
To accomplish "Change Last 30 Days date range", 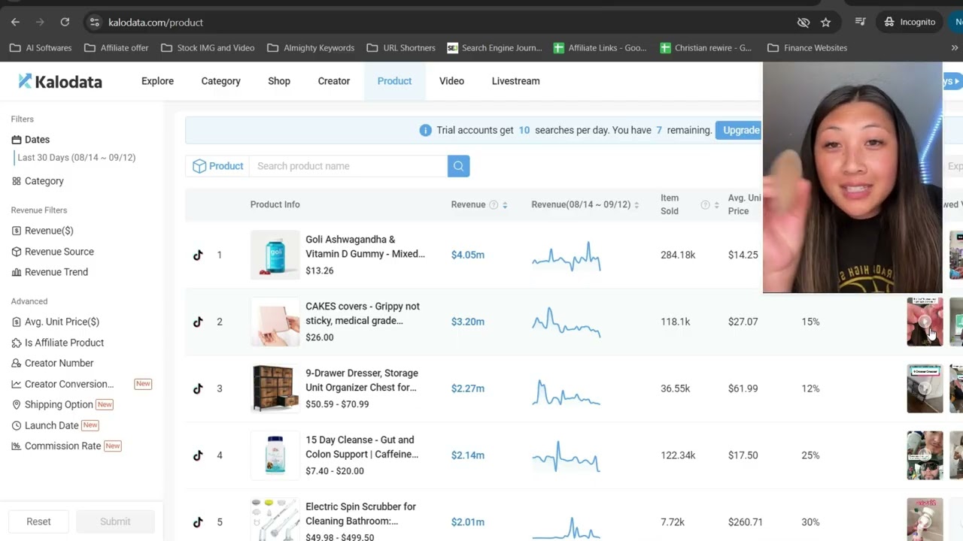I will pyautogui.click(x=76, y=158).
